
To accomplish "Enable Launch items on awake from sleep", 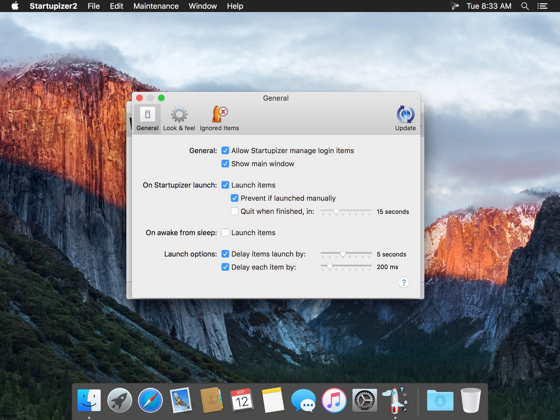I will pyautogui.click(x=225, y=232).
